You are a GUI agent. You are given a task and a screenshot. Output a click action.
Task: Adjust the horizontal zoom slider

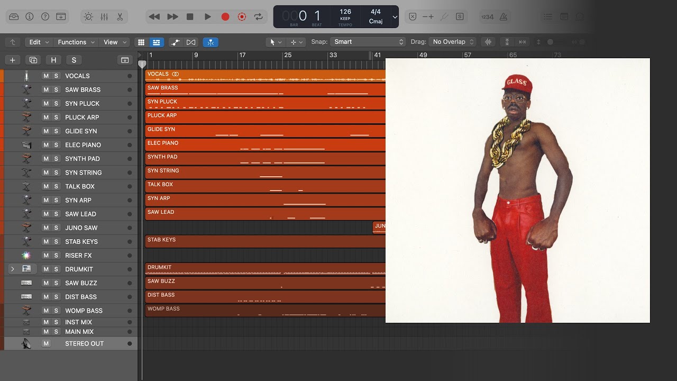point(582,42)
